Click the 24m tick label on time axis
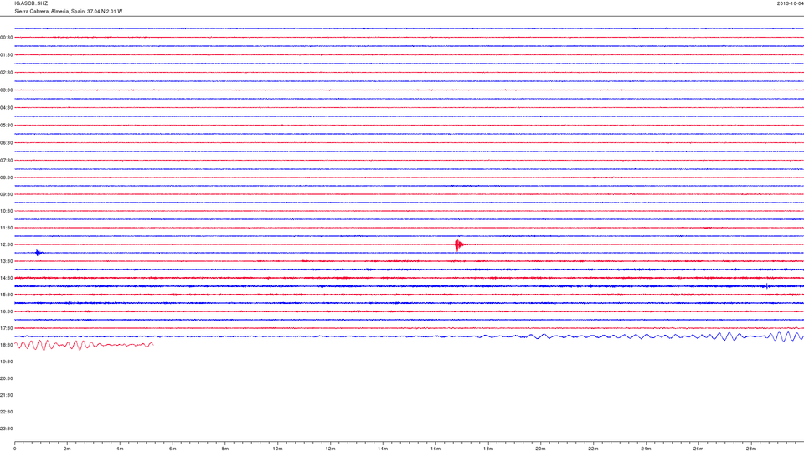Image resolution: width=804 pixels, height=452 pixels. click(x=646, y=449)
